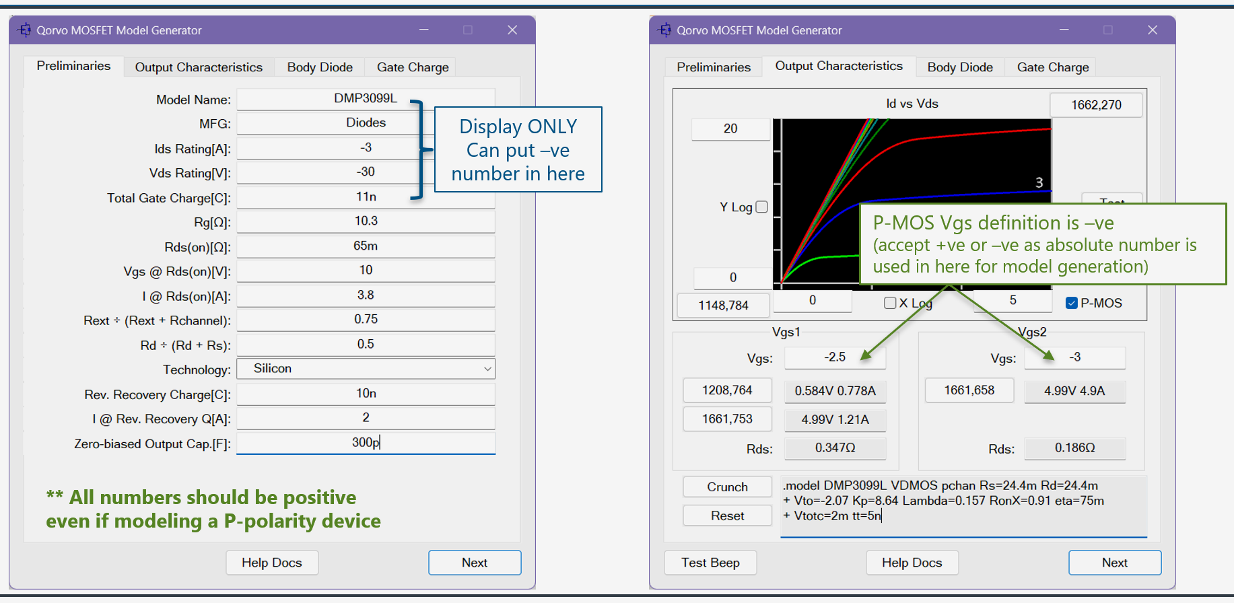Click the Vgs2 point field 1661,658
The image size is (1234, 603).
[969, 390]
